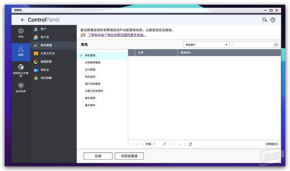Open the 磁盘配额 (Quota) entry
This screenshot has width=290, height=171.
coord(53,62)
